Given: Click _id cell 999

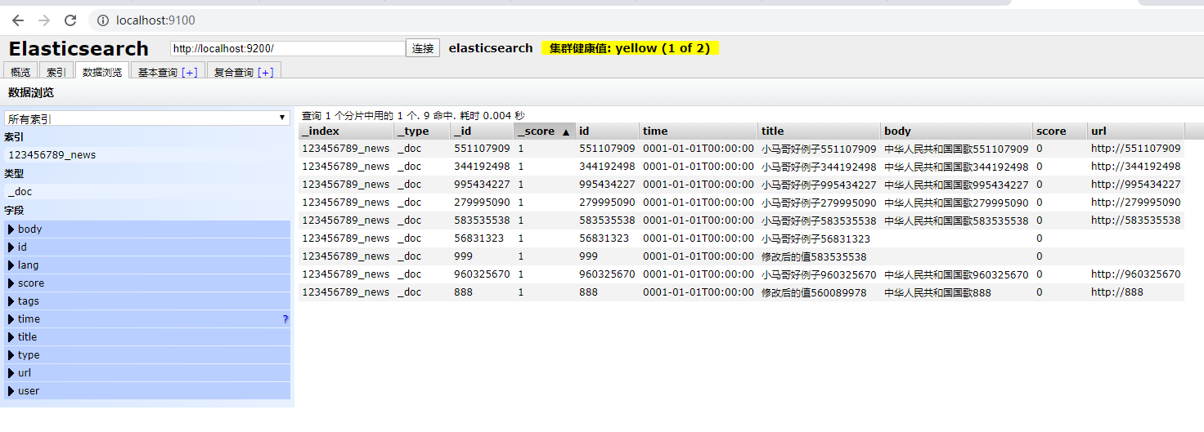Looking at the screenshot, I should tap(463, 256).
